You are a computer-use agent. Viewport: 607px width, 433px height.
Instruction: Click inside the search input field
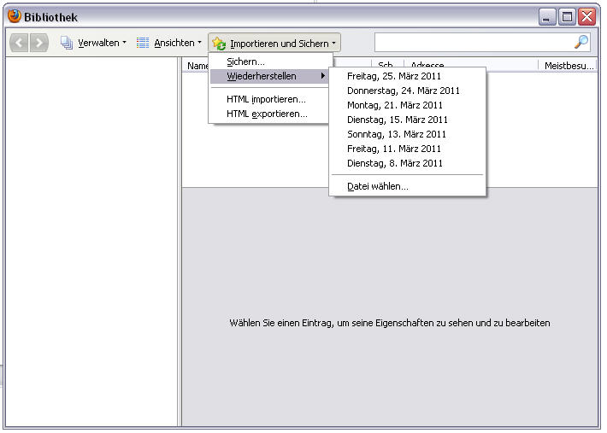473,42
